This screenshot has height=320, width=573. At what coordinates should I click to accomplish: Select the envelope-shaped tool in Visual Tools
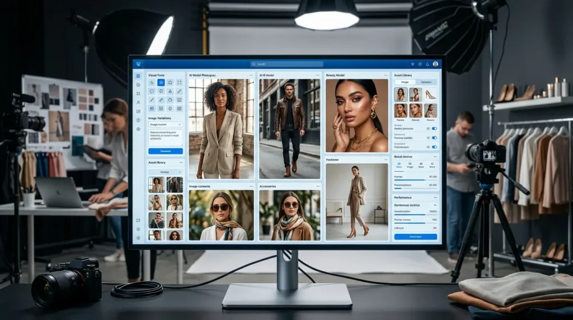[x=161, y=109]
